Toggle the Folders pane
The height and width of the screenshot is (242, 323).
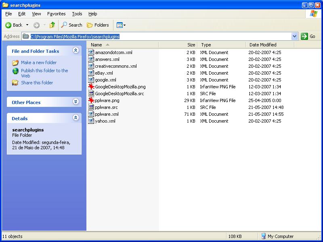[98, 25]
